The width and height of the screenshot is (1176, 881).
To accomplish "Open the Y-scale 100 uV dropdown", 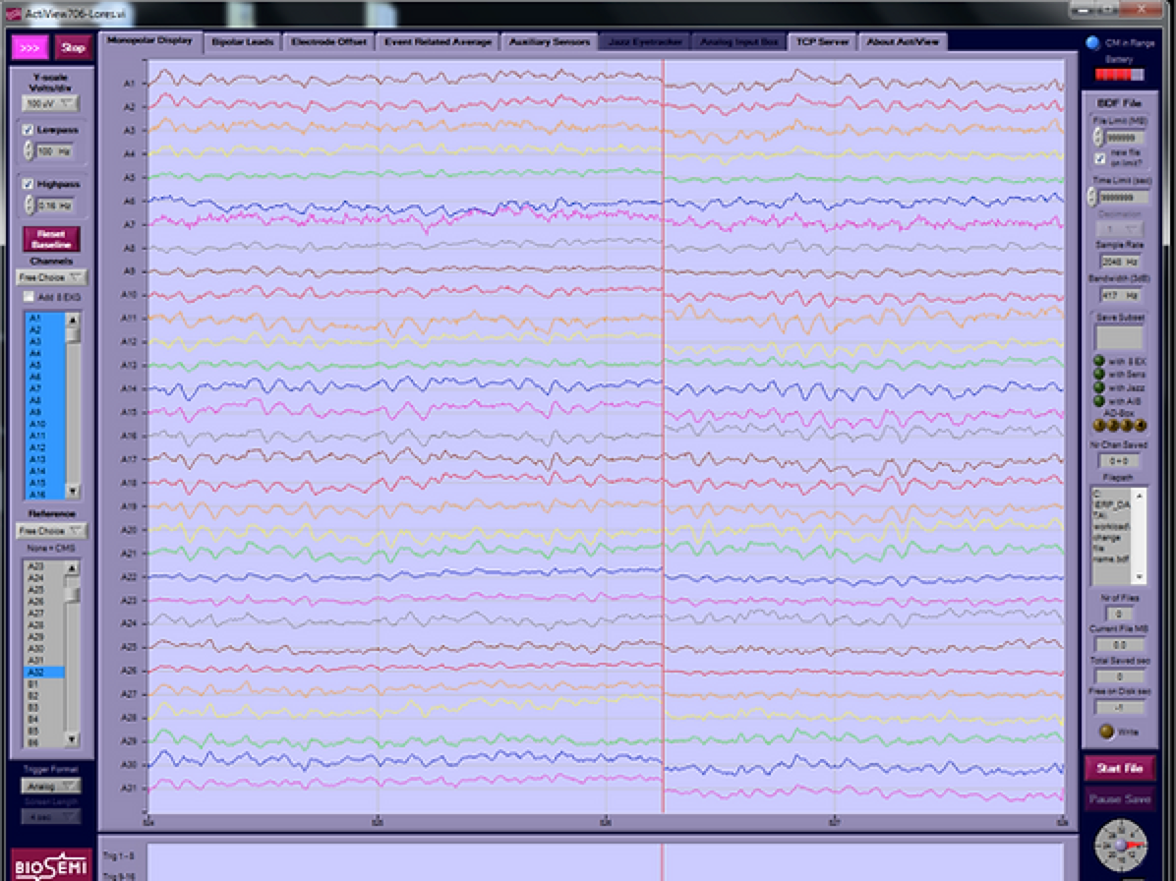I will tap(51, 103).
